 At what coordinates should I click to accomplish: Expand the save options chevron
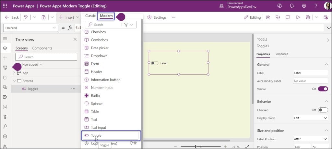pyautogui.click(x=316, y=17)
